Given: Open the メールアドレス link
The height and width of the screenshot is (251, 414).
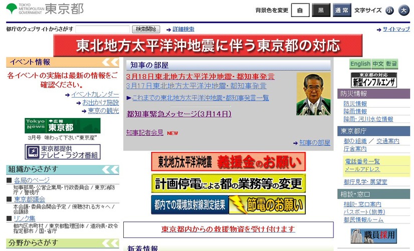Looking at the screenshot, I should [362, 169].
